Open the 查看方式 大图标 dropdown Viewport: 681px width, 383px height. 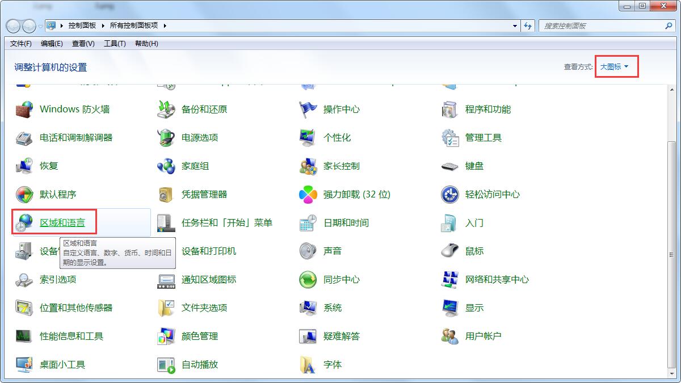(x=615, y=67)
